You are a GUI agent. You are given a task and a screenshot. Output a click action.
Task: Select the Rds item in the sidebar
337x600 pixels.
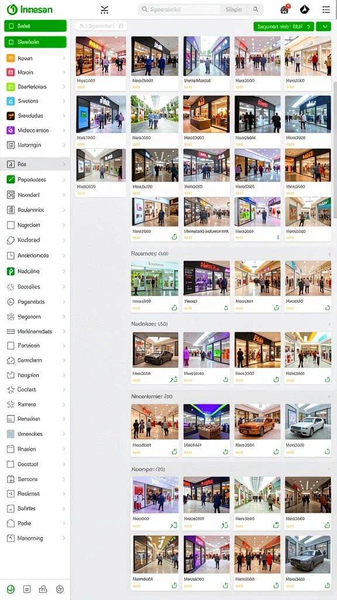[35, 164]
